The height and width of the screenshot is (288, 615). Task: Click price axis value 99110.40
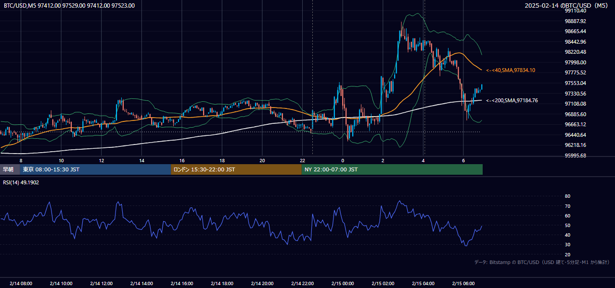click(x=576, y=11)
